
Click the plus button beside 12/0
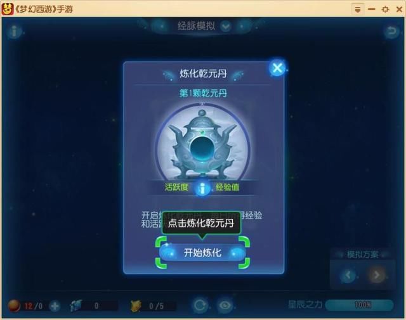click(x=55, y=306)
